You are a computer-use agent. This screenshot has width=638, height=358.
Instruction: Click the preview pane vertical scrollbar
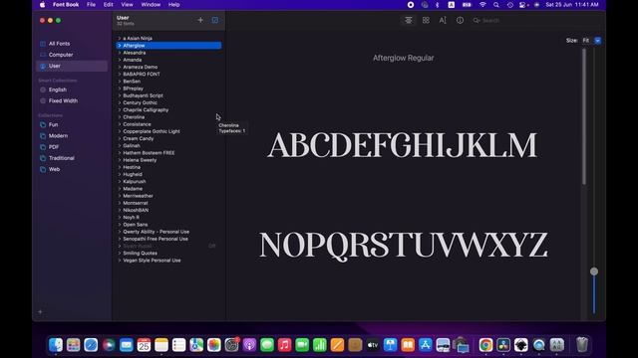[x=584, y=117]
